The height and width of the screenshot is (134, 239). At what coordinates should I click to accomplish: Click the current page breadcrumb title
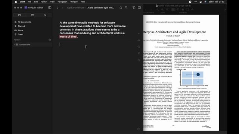tap(101, 8)
